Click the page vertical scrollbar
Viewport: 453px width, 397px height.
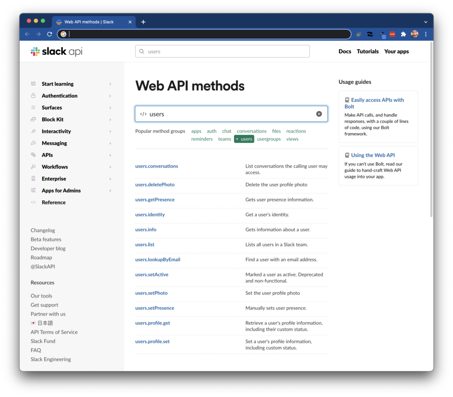pyautogui.click(x=431, y=130)
